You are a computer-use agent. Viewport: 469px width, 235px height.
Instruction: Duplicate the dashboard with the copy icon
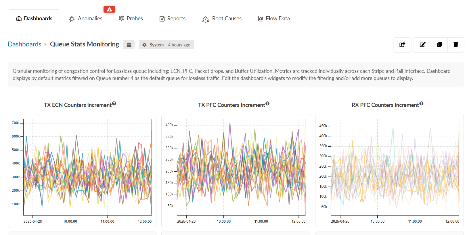click(439, 45)
